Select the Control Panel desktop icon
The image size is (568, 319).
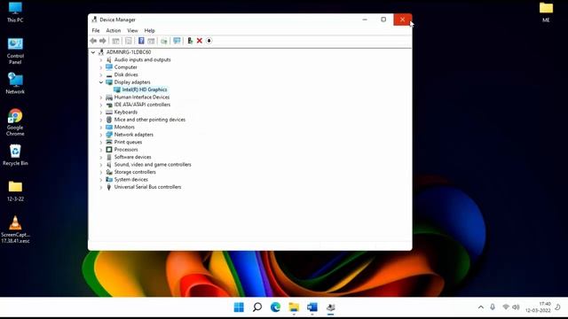pyautogui.click(x=15, y=51)
